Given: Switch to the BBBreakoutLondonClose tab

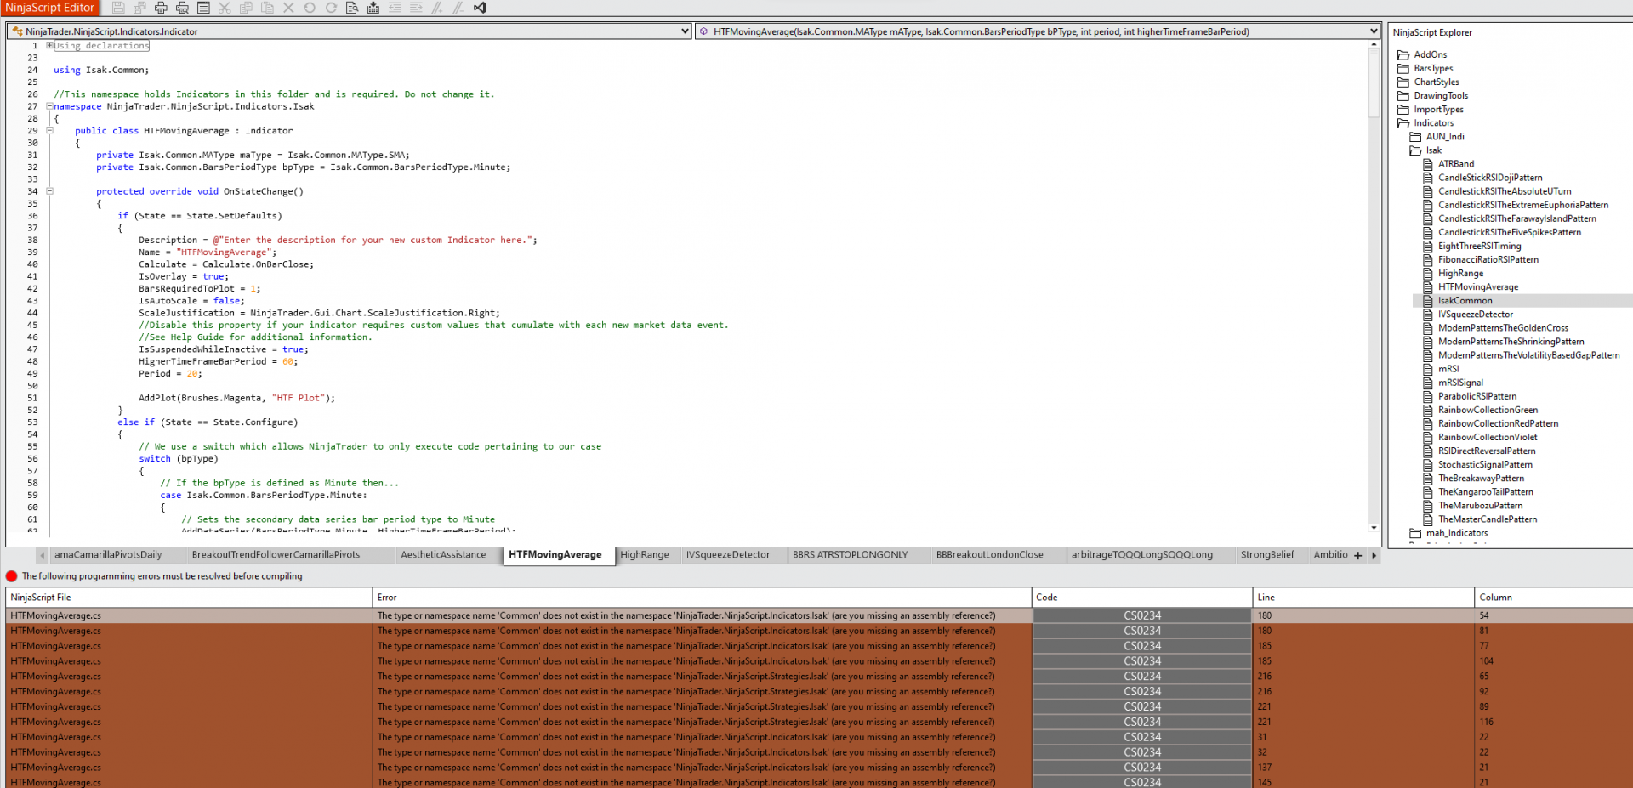Looking at the screenshot, I should tap(989, 555).
